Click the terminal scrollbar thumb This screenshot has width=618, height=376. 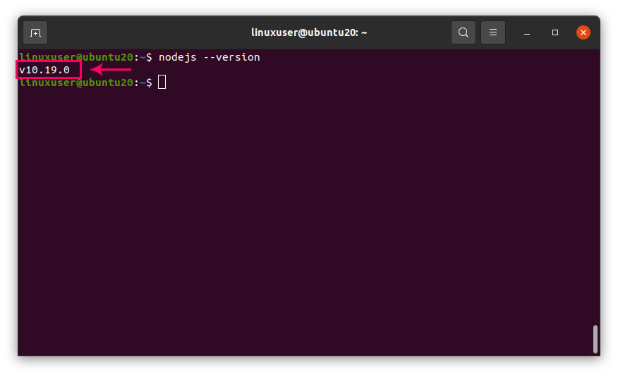595,339
